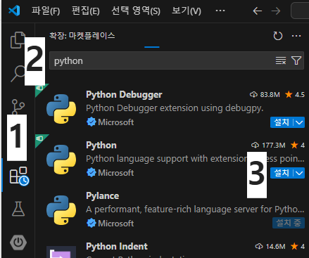Open the Search view in activity bar
Viewport: 309px width, 258px height.
pos(18,74)
